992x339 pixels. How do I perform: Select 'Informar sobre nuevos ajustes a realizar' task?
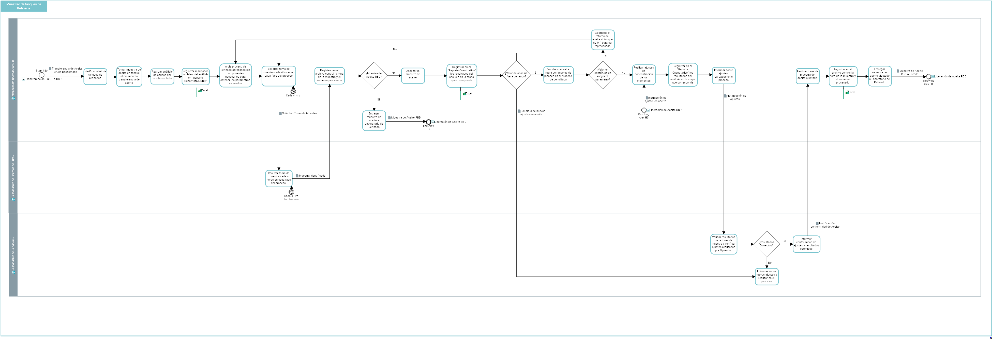pos(766,276)
